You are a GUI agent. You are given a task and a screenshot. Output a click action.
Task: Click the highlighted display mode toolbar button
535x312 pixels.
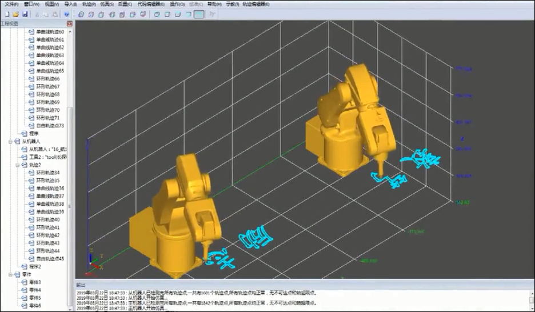pos(198,14)
